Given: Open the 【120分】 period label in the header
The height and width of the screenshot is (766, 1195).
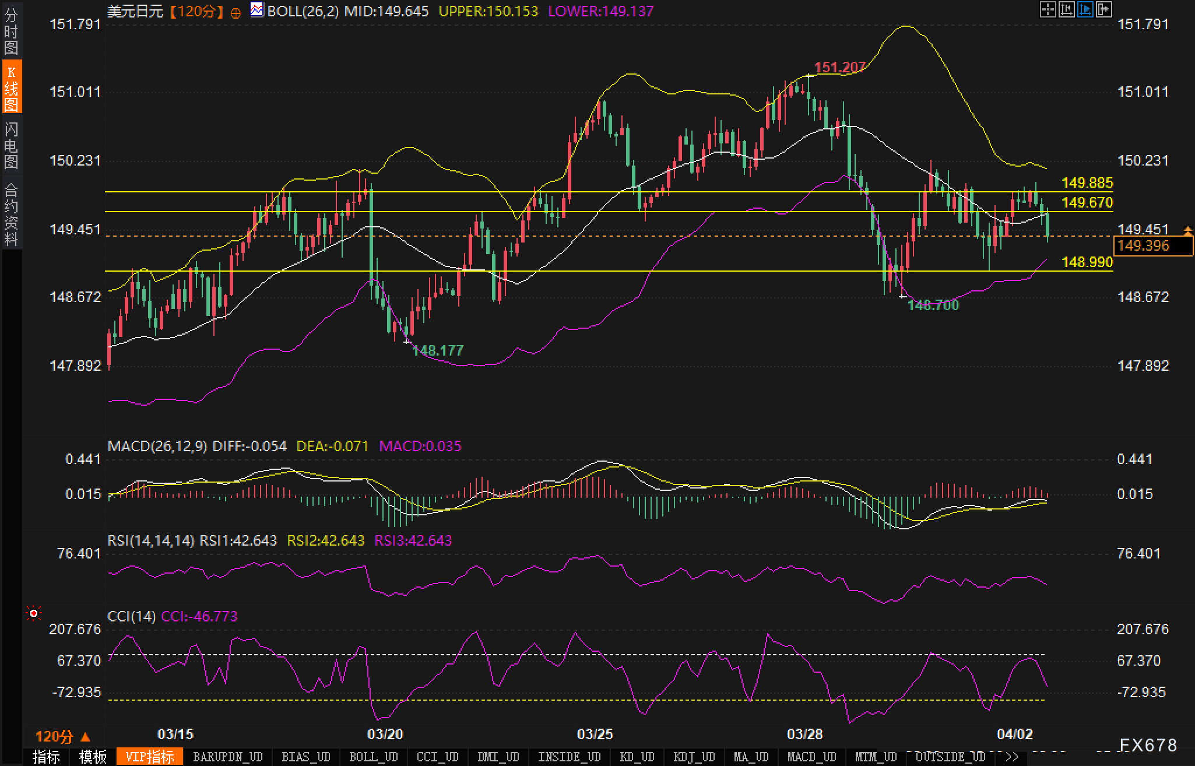Looking at the screenshot, I should click(x=196, y=12).
